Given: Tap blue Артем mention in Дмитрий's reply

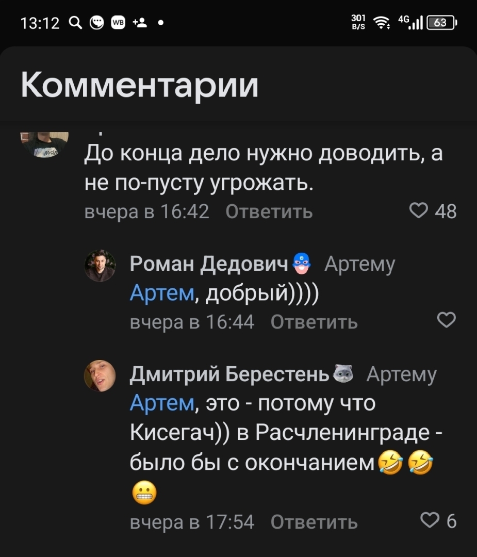Looking at the screenshot, I should pyautogui.click(x=161, y=403).
